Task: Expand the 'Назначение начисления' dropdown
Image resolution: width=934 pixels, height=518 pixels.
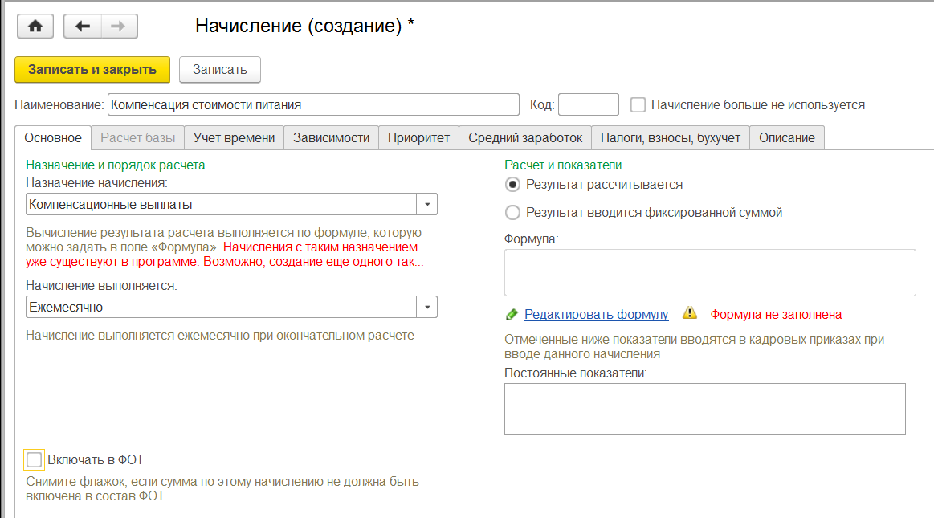Action: [x=427, y=204]
